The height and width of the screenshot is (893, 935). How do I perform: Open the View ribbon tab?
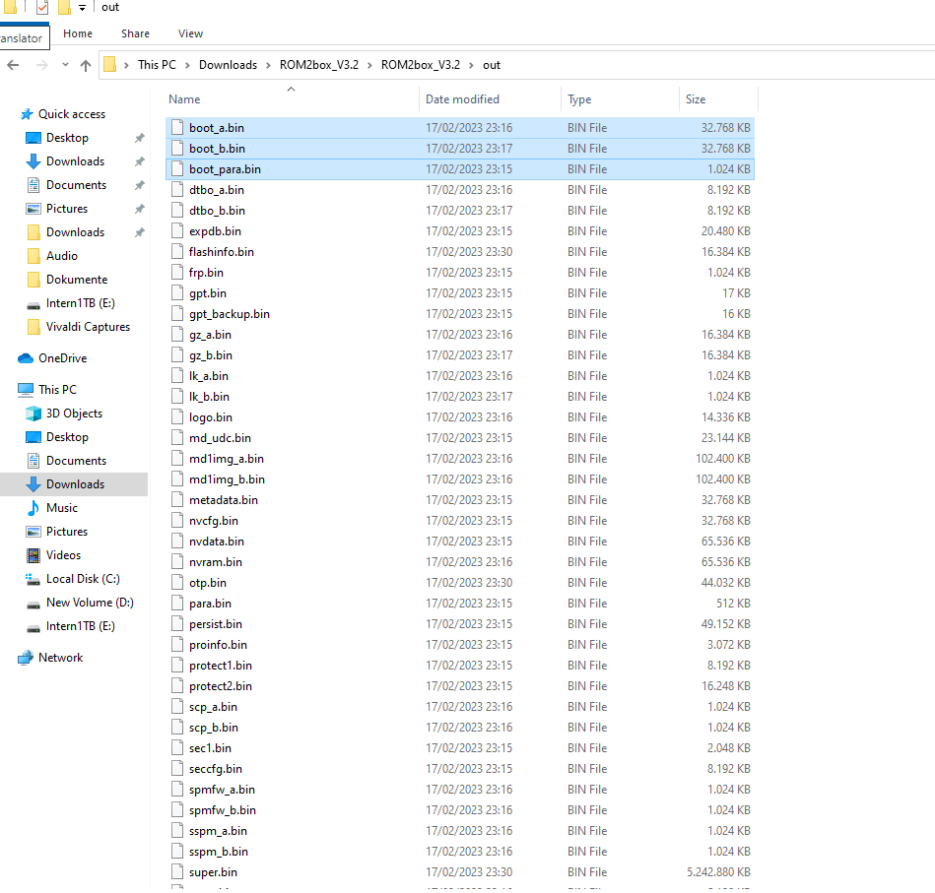190,33
